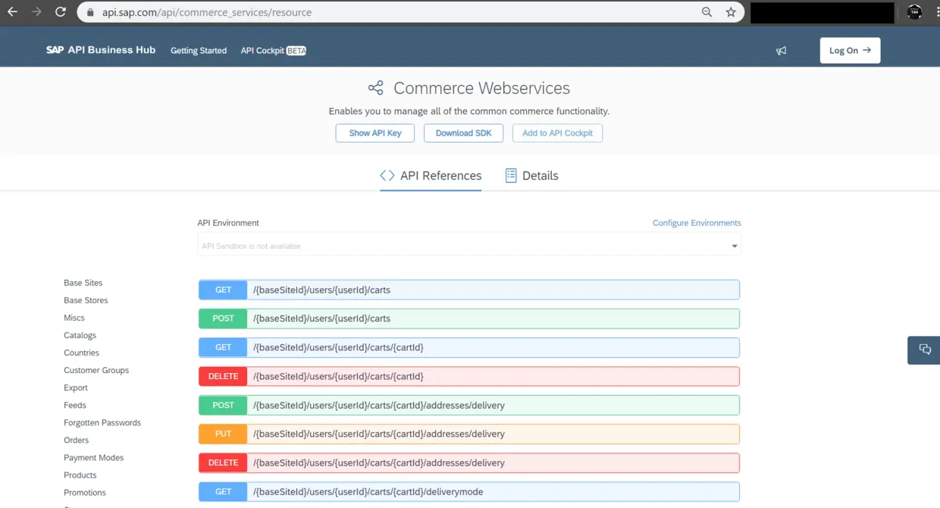Click the zoom magnifier icon in address bar
This screenshot has height=508, width=940.
click(707, 12)
